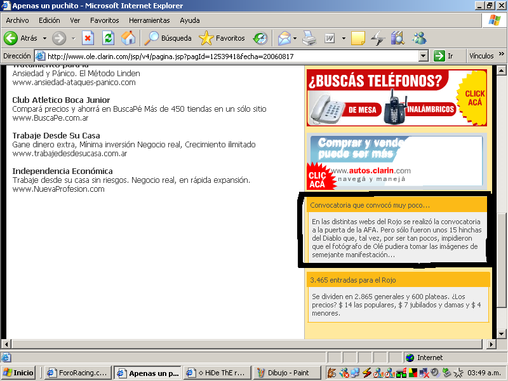Switch to ForoRacing.c... taskbar window
This screenshot has height=381, width=508.
point(77,373)
